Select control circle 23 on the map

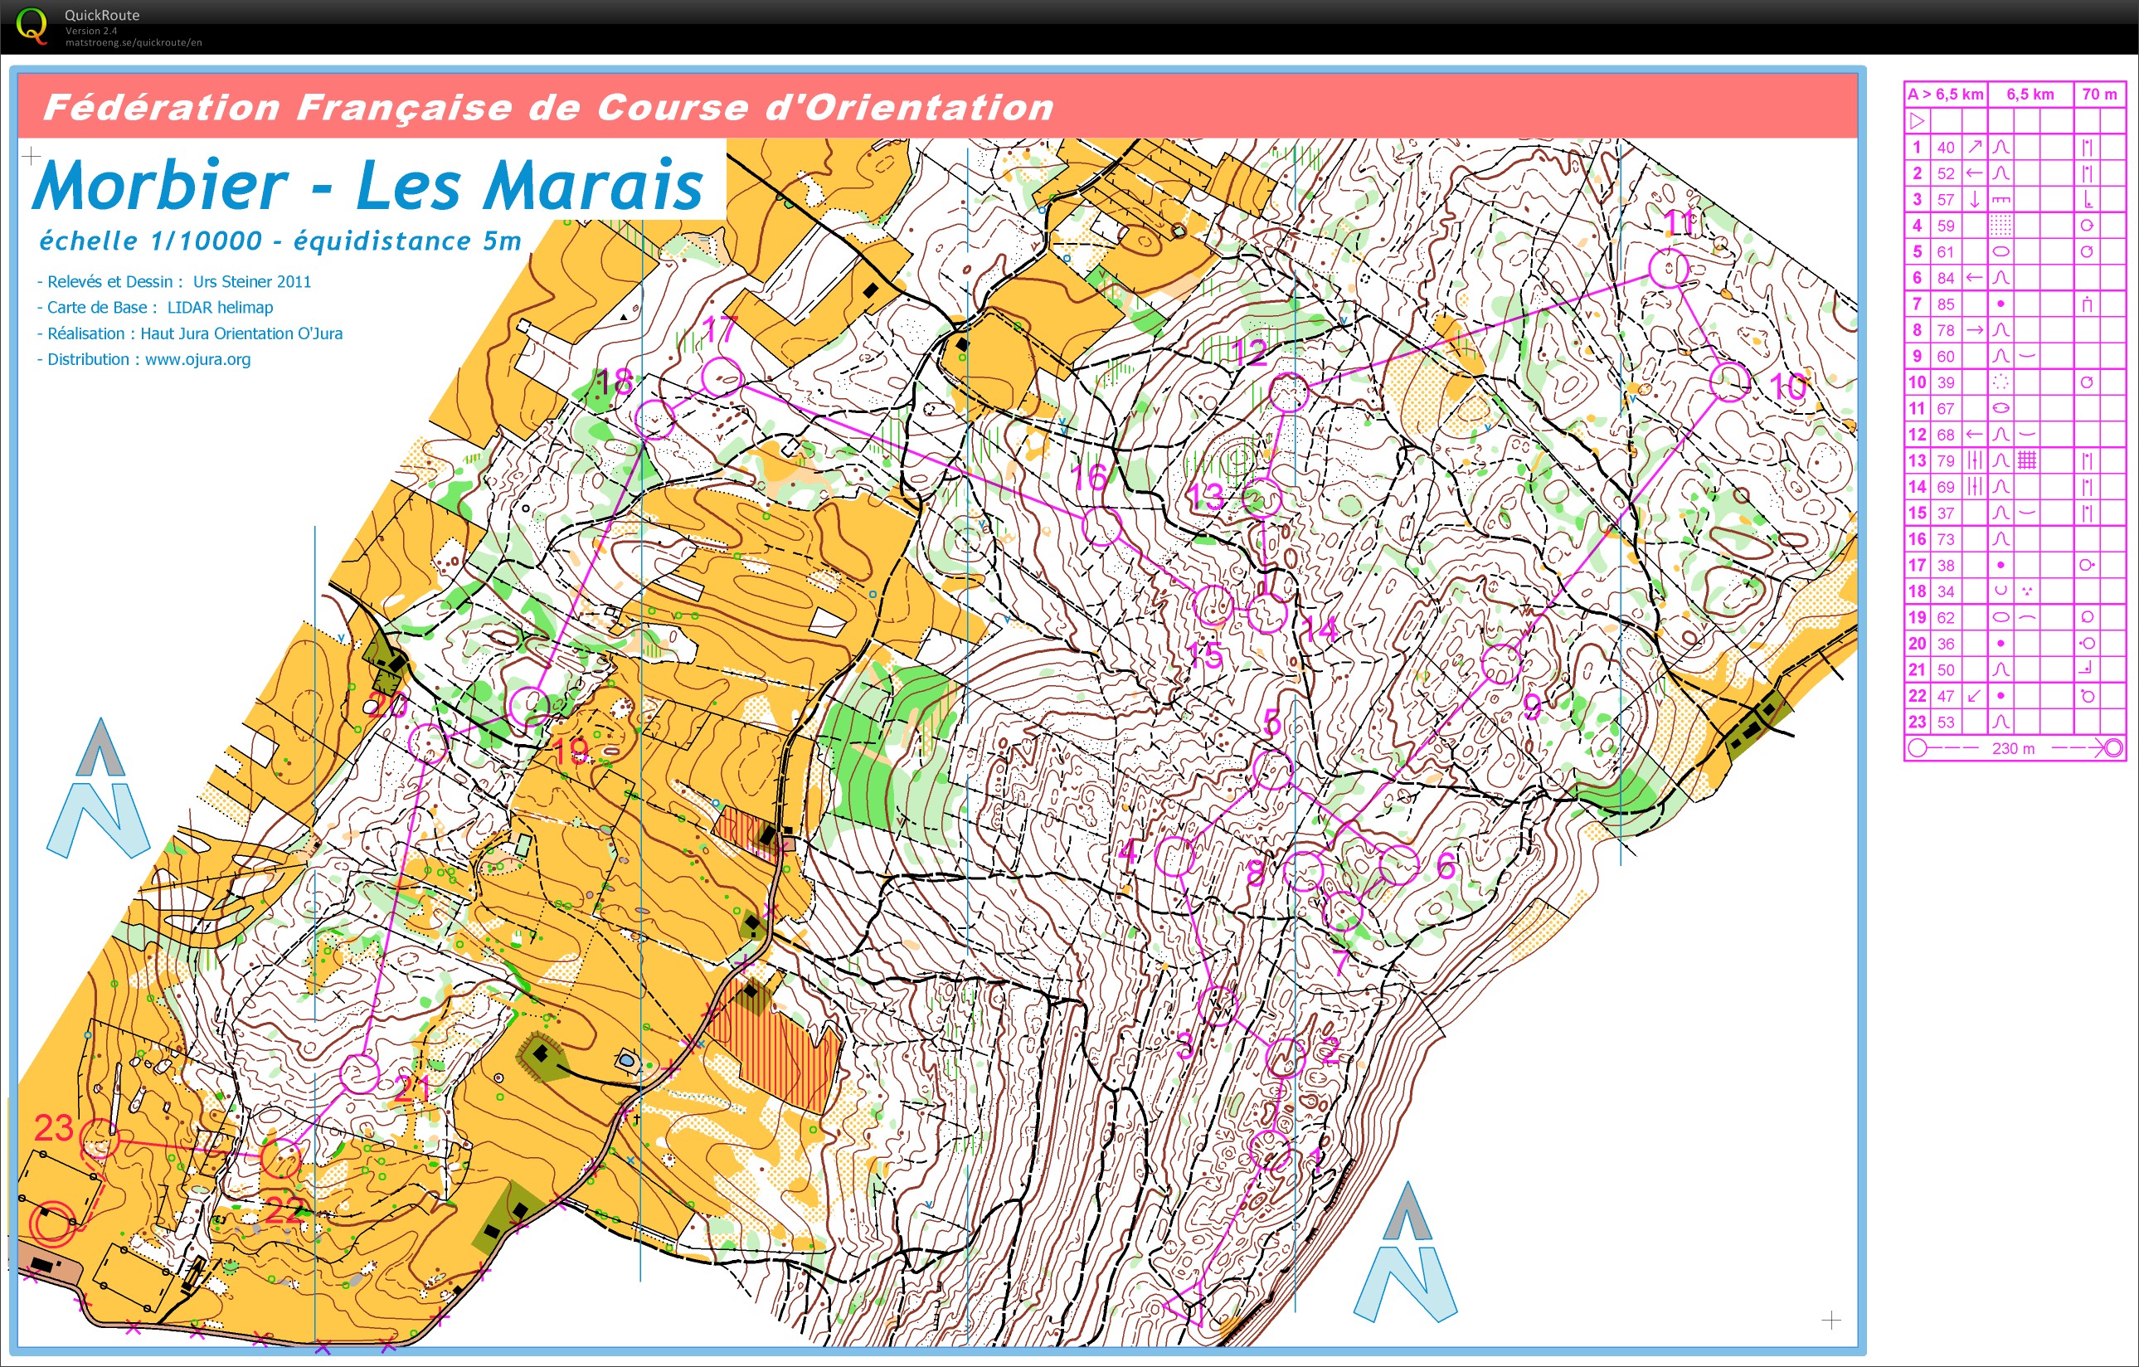tap(99, 1138)
